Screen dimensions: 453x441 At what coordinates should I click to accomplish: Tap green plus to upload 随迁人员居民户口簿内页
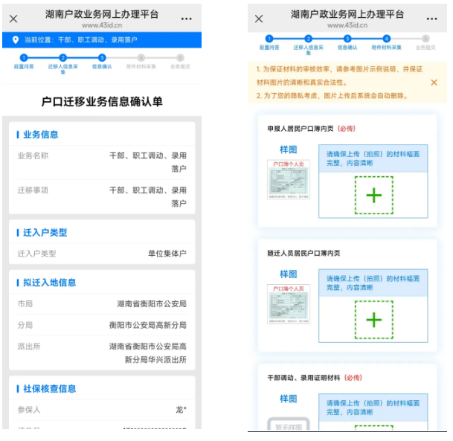(373, 320)
